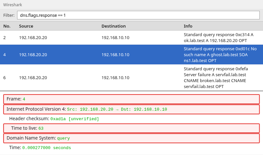Select the Internet Protocol Version 4 detail row
This screenshot has height=155, width=263.
131,109
